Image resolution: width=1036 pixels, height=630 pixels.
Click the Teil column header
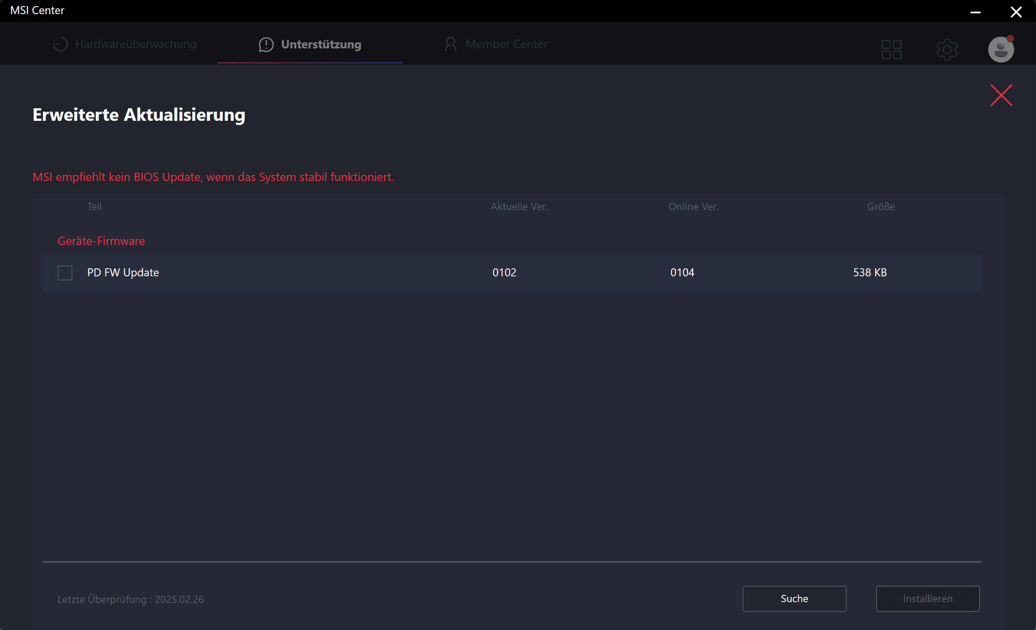pyautogui.click(x=94, y=206)
